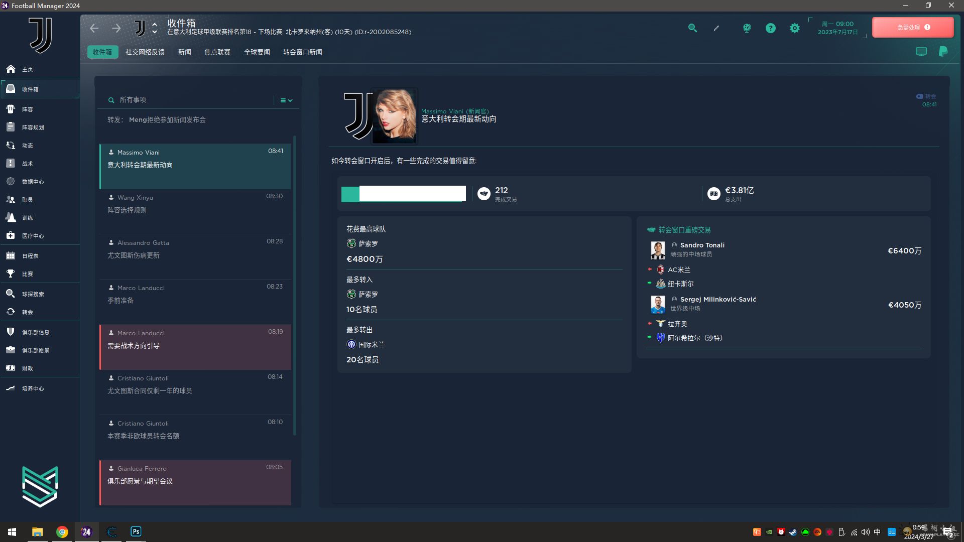This screenshot has height=542, width=964.
Task: Open the help question mark icon
Action: pos(770,28)
